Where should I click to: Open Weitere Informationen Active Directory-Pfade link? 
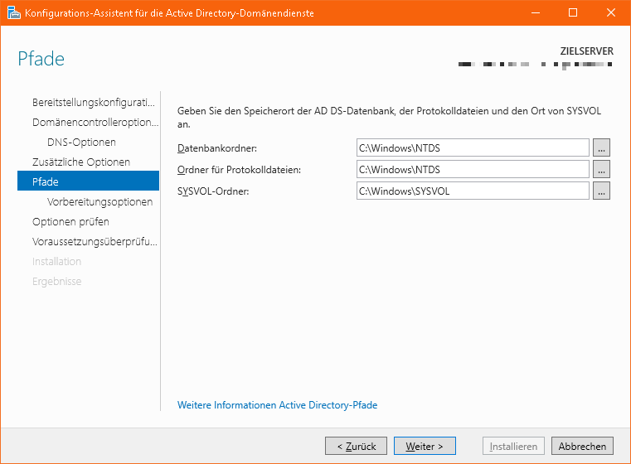[277, 405]
